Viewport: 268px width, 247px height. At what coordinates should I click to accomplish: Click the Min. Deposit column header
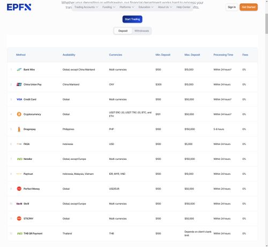click(x=163, y=55)
